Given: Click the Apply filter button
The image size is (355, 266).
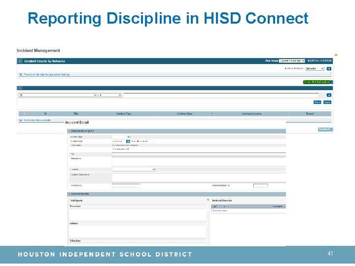Looking at the screenshot, I should 327,102.
